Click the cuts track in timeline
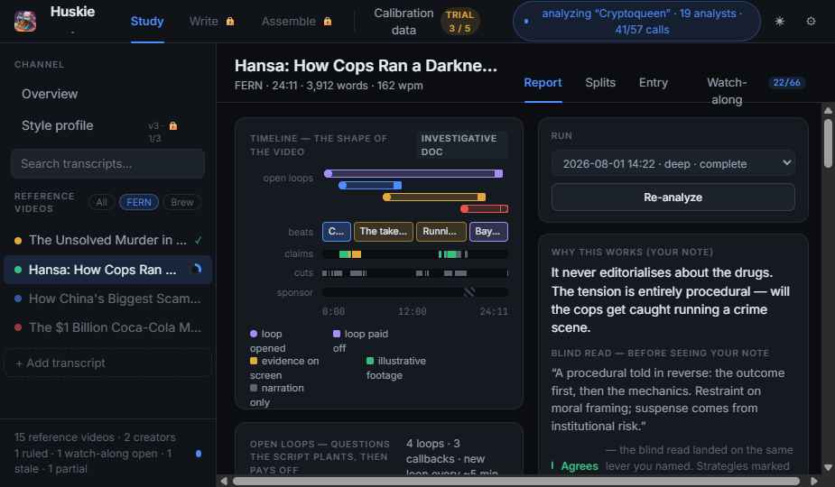The height and width of the screenshot is (487, 835). pyautogui.click(x=415, y=273)
